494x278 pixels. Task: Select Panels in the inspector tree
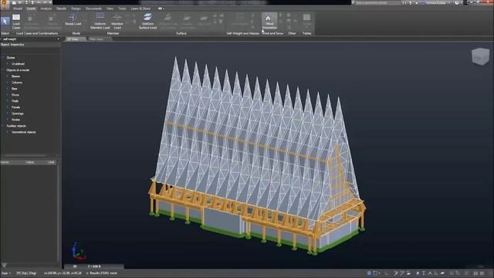15,107
